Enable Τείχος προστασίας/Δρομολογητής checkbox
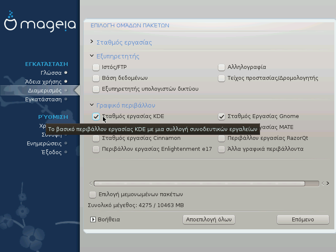 [221, 78]
